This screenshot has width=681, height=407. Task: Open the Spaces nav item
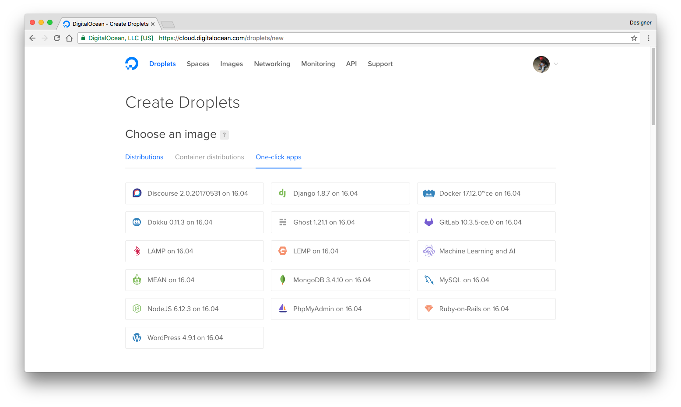click(x=198, y=64)
